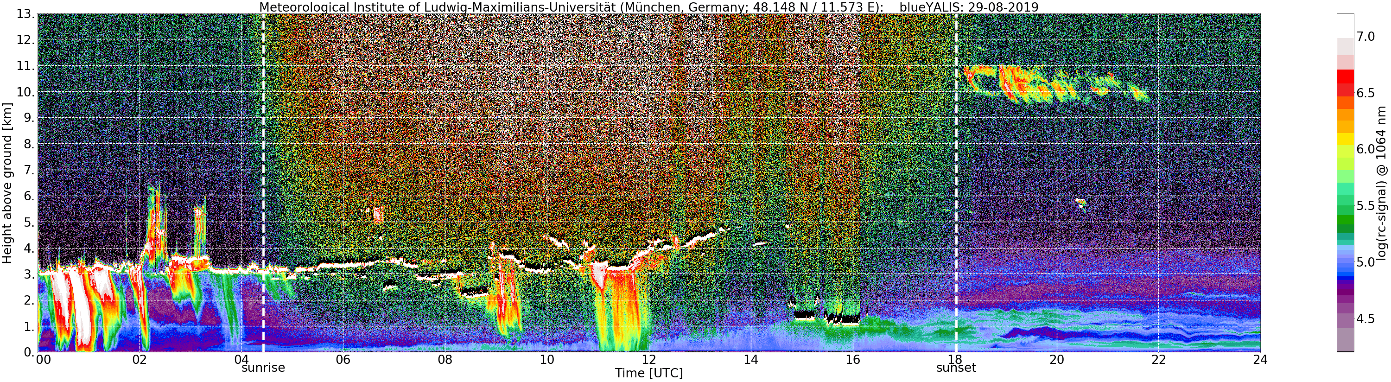Click the 06 tick on the time axis
1391x382 pixels.
tap(343, 359)
